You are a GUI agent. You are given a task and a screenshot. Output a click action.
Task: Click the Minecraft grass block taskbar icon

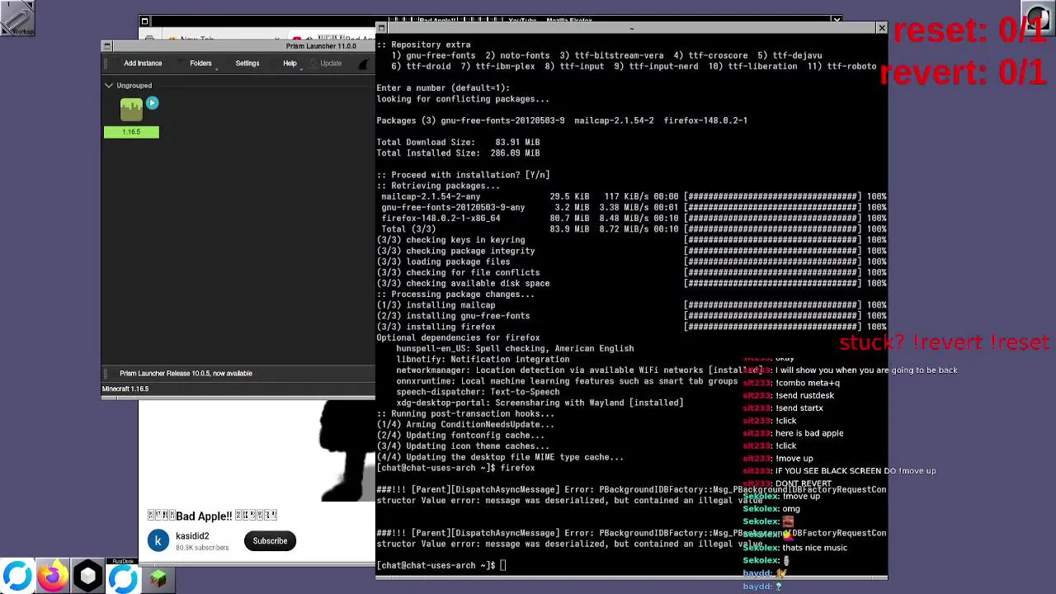point(158,579)
